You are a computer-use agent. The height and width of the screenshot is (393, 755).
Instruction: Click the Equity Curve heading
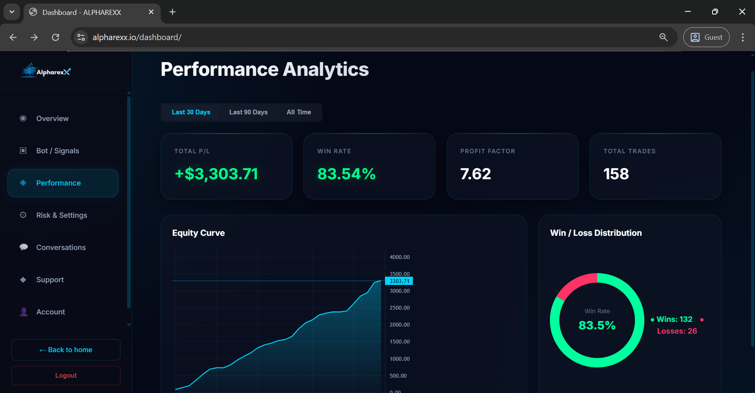tap(198, 233)
